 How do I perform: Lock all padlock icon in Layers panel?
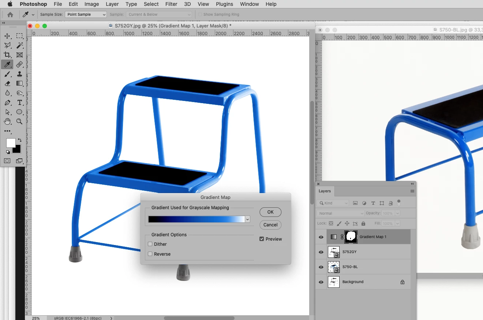pos(363,223)
